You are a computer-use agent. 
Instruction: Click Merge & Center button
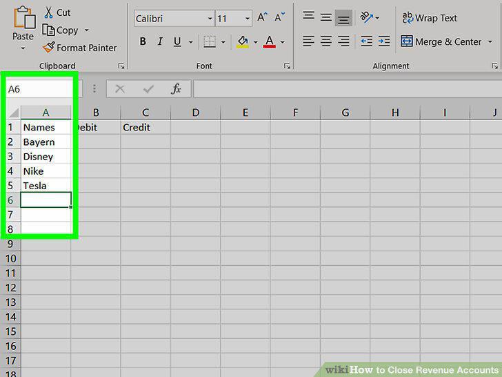[441, 41]
